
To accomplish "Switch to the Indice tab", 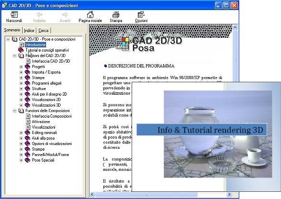I will (x=29, y=31).
